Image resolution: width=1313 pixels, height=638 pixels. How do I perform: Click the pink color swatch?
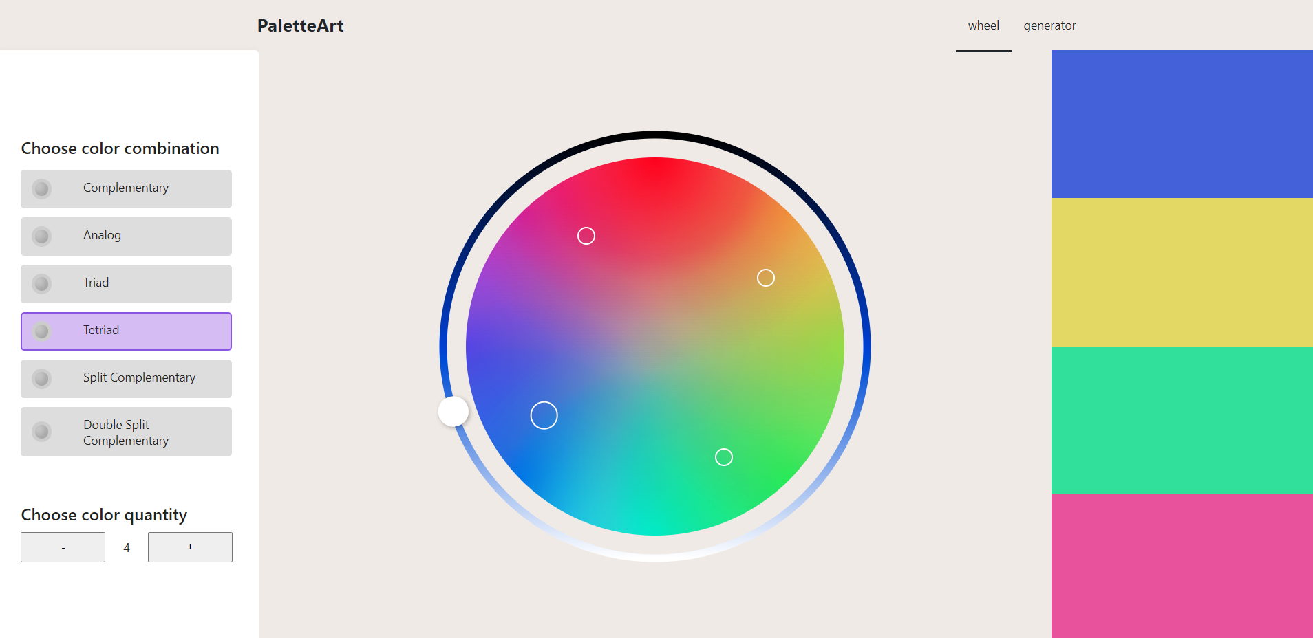(1182, 567)
